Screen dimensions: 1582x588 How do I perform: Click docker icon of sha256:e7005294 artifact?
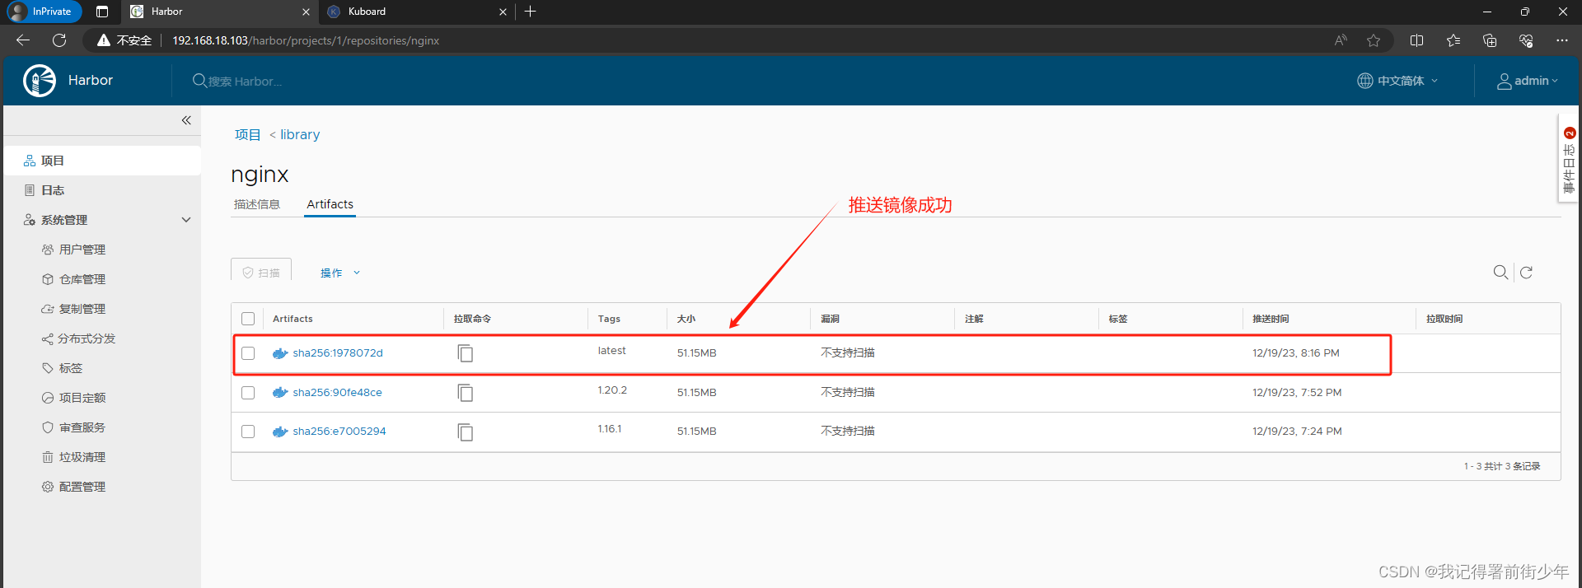coord(280,432)
